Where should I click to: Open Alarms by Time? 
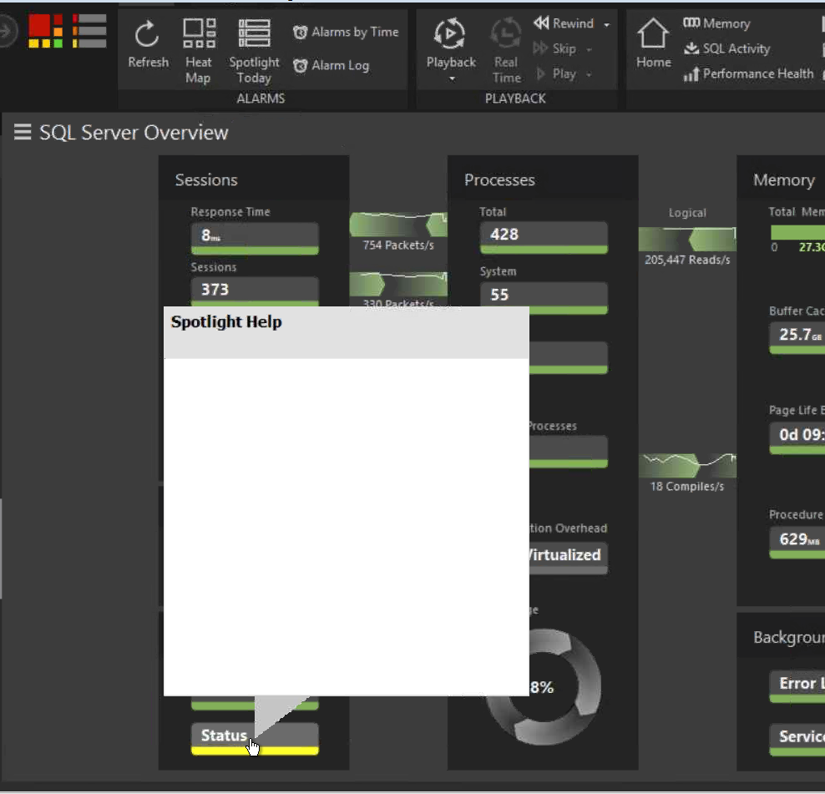(346, 33)
